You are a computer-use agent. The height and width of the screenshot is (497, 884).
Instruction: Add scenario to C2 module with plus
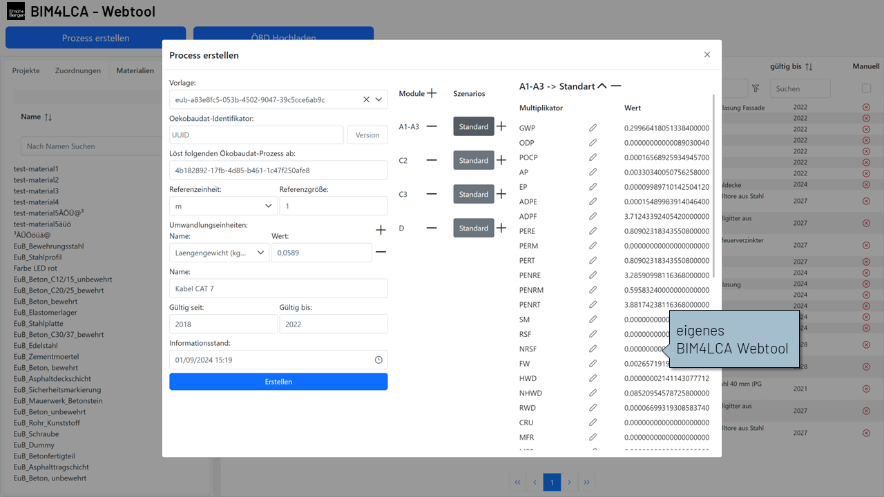pyautogui.click(x=501, y=160)
